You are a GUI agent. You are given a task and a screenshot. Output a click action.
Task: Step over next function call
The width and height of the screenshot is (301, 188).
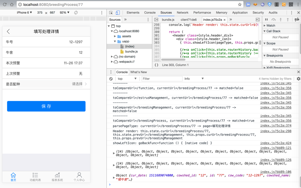tap(274, 20)
